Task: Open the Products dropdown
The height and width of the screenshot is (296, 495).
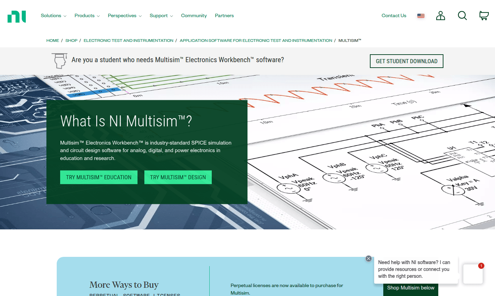Action: coord(85,15)
